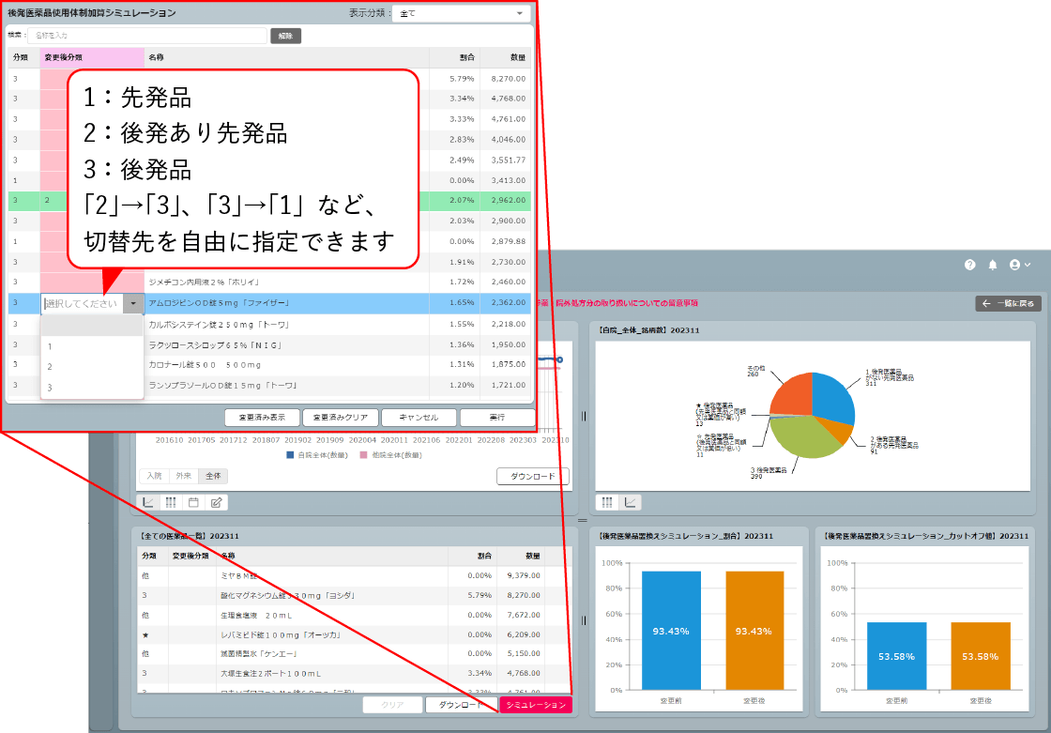Screen dimensions: 1051x733
Task: Click the クリア button below the drug list
Action: point(393,705)
